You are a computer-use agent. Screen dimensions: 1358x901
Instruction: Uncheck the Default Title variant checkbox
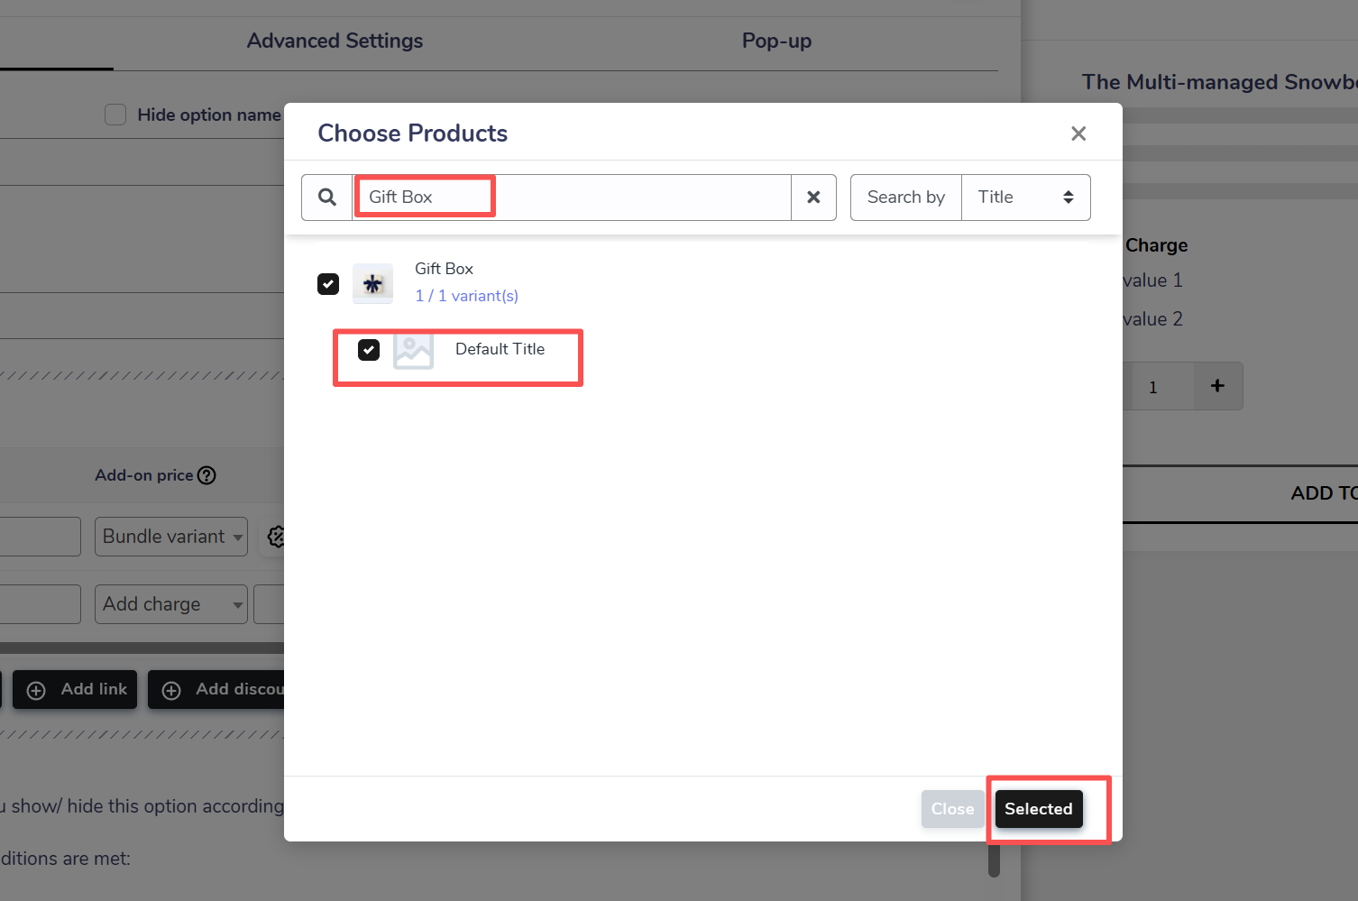[369, 350]
